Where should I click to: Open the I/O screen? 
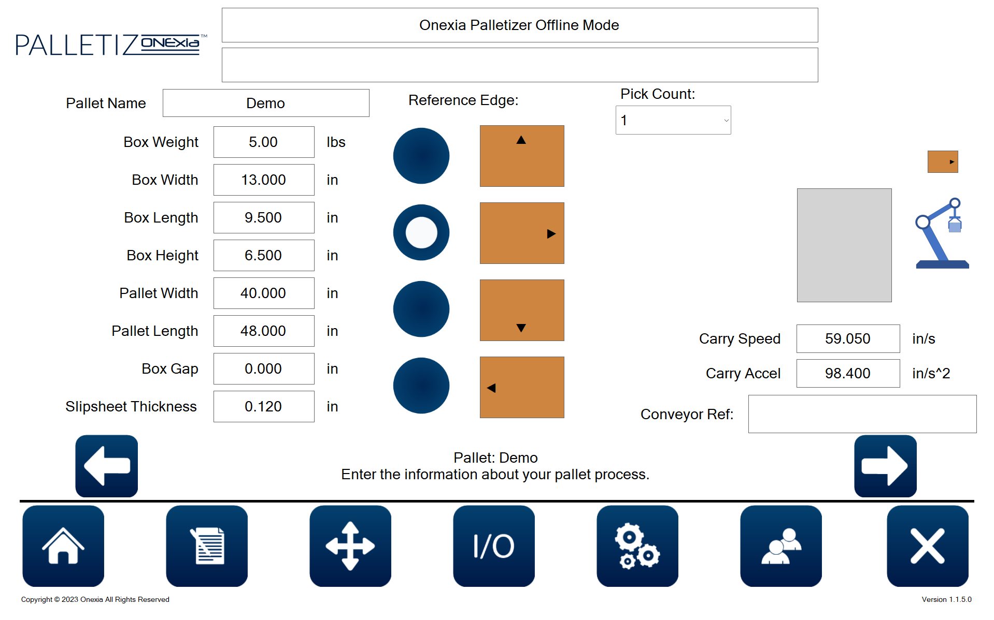(x=493, y=546)
